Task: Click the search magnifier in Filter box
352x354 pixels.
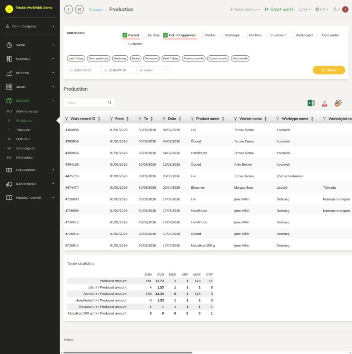Action: pos(110,102)
